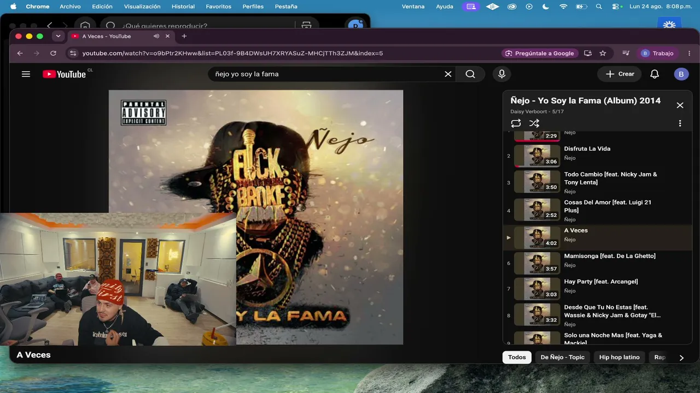Image resolution: width=700 pixels, height=393 pixels.
Task: Open the YouTube guide hamburger menu
Action: pyautogui.click(x=26, y=74)
